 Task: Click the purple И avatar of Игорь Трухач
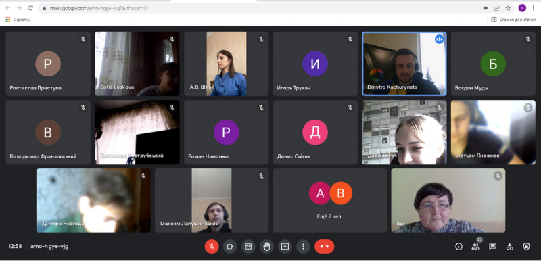[315, 64]
